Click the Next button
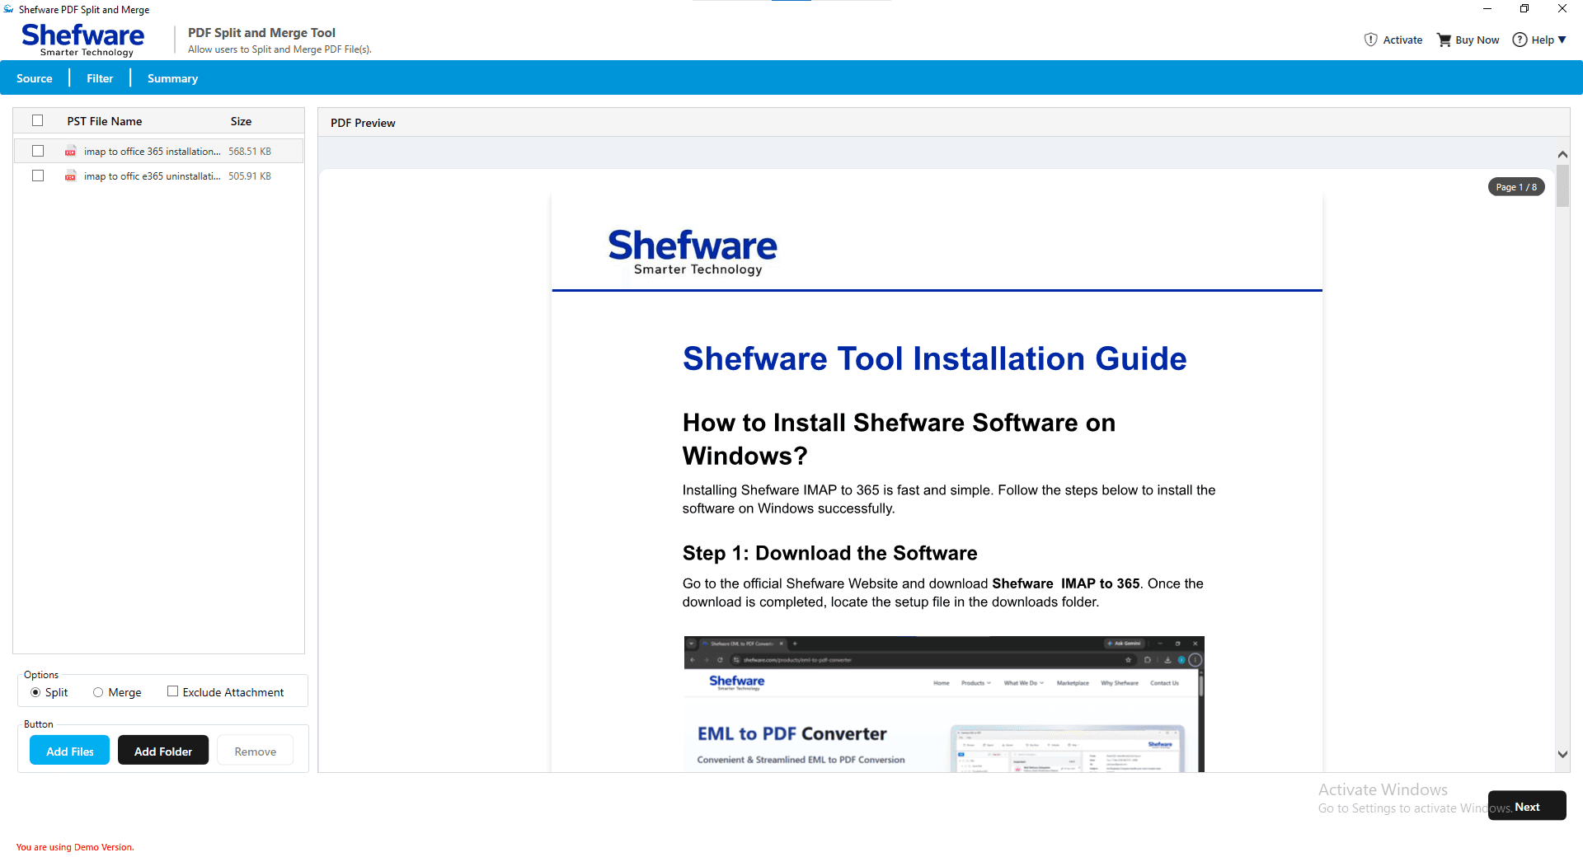This screenshot has width=1583, height=857. click(1527, 806)
